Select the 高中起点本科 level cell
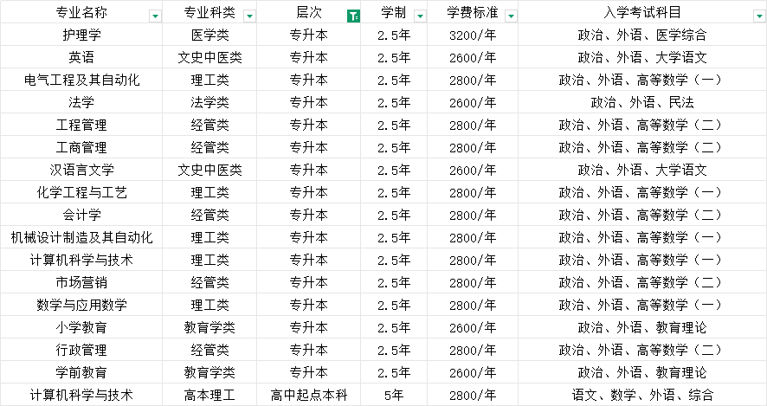Image resolution: width=767 pixels, height=406 pixels. (309, 395)
